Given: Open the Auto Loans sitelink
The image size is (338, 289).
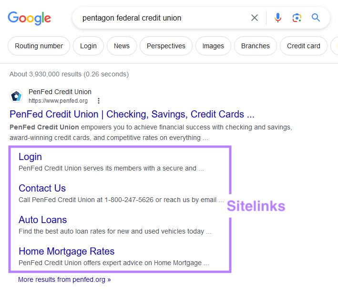Looking at the screenshot, I should click(x=42, y=220).
